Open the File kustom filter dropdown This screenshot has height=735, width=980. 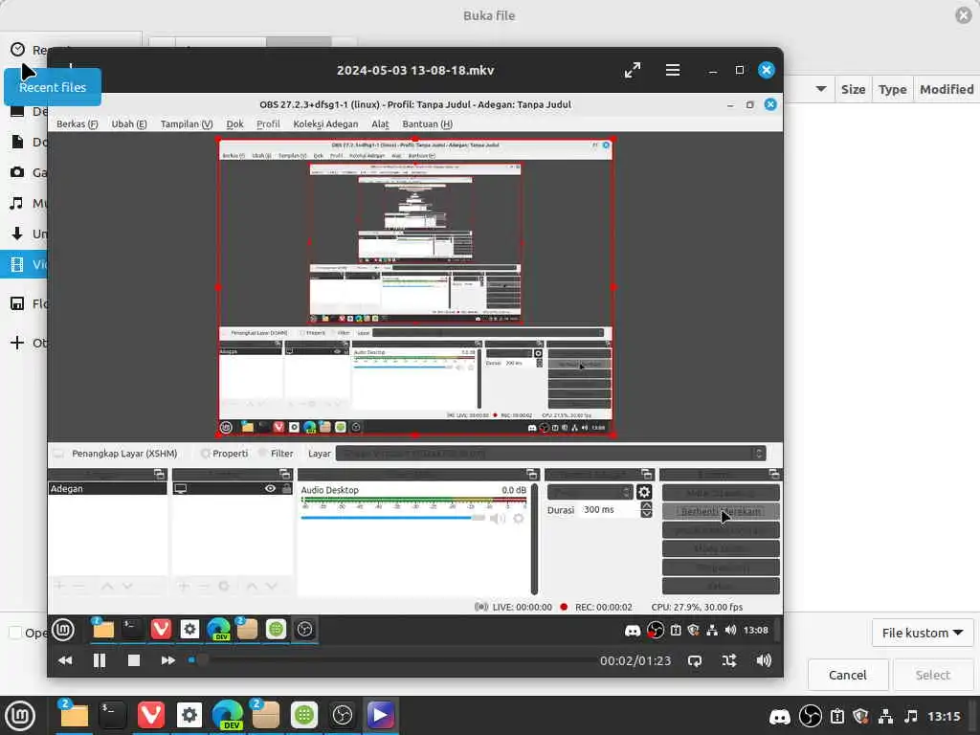click(x=922, y=634)
